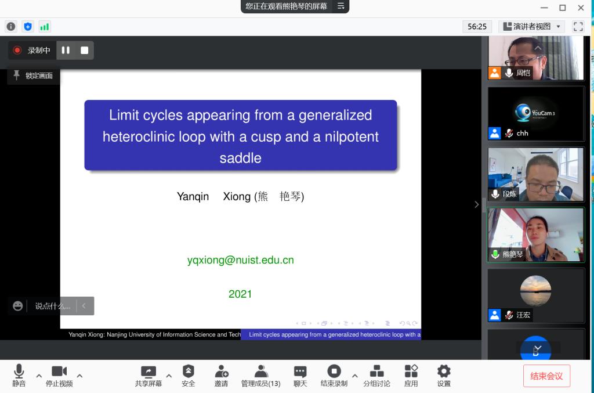This screenshot has height=393, width=594.
Task: Open the green network signal statistics icon
Action: tap(45, 27)
